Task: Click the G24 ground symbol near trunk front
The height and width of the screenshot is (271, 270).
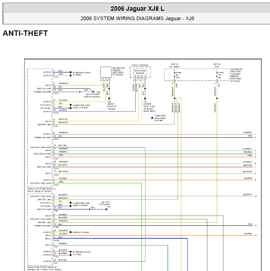Action: coord(94,92)
